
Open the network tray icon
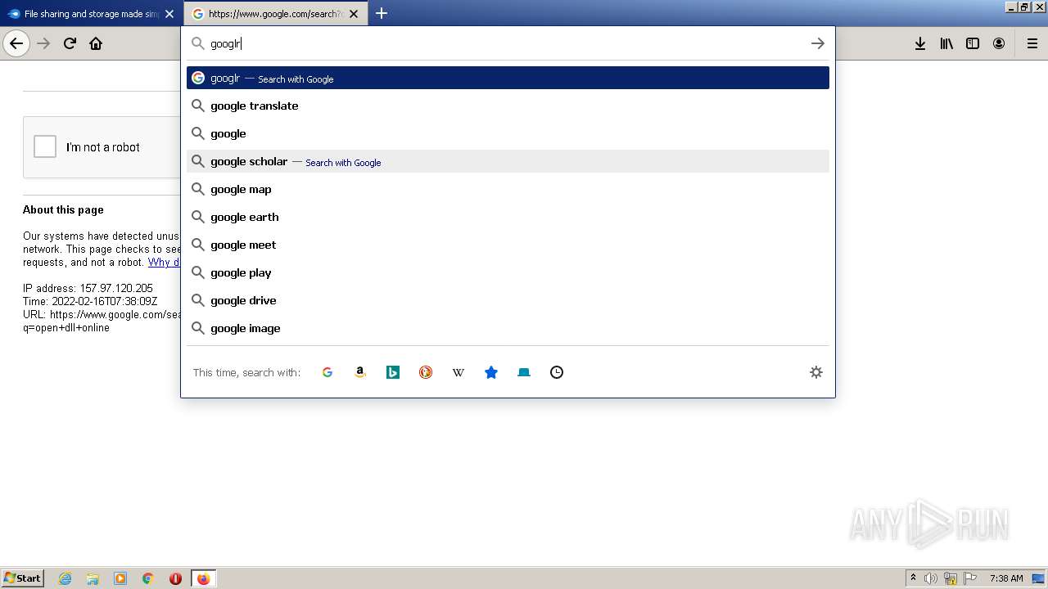[x=951, y=578]
